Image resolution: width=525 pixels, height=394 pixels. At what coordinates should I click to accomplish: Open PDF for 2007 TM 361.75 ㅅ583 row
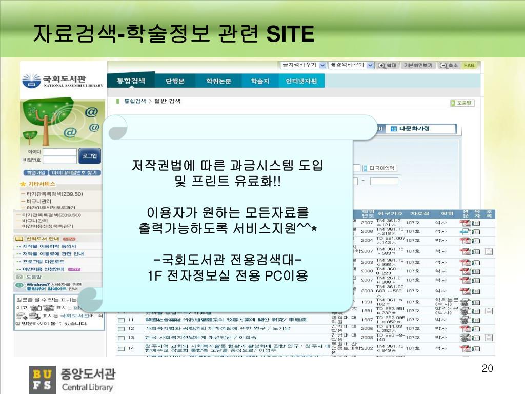465,251
